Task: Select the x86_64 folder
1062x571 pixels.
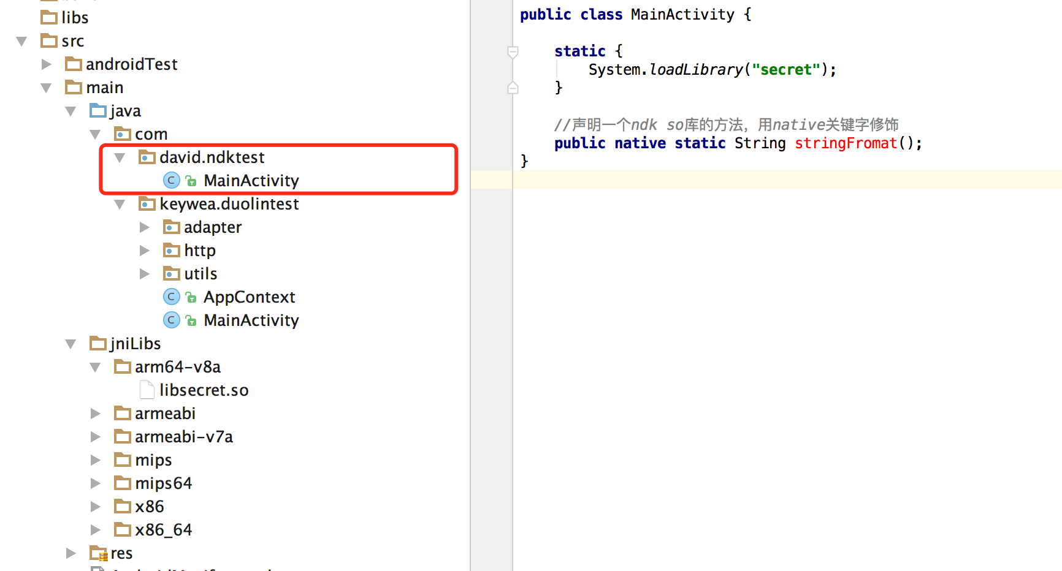Action: tap(164, 530)
